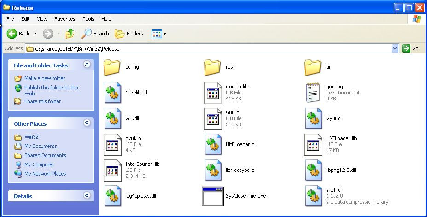Toggle the Folders tree pane
This screenshot has width=427, height=217.
click(129, 34)
